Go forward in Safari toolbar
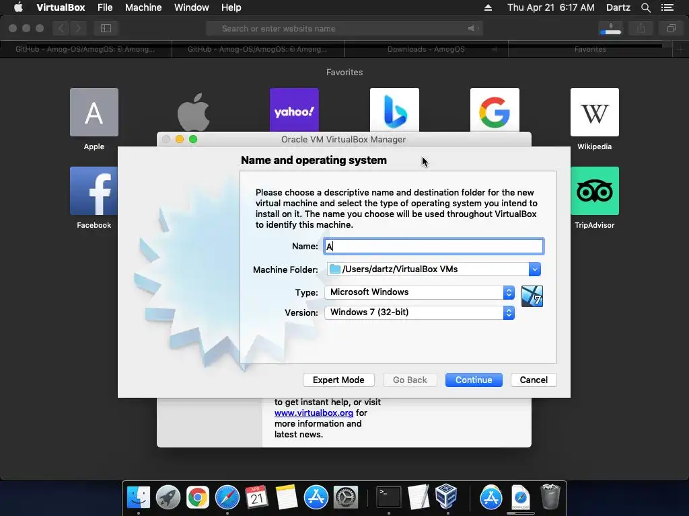This screenshot has width=689, height=516. (x=78, y=28)
